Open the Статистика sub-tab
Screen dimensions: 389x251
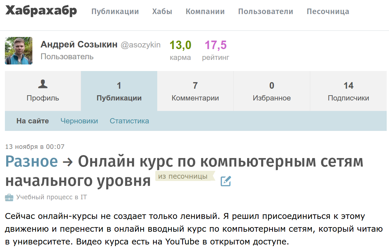(x=129, y=121)
